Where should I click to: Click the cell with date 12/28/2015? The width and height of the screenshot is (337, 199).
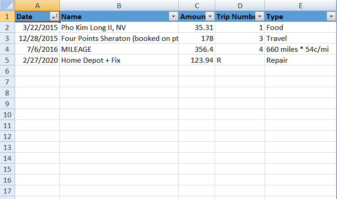[37, 39]
